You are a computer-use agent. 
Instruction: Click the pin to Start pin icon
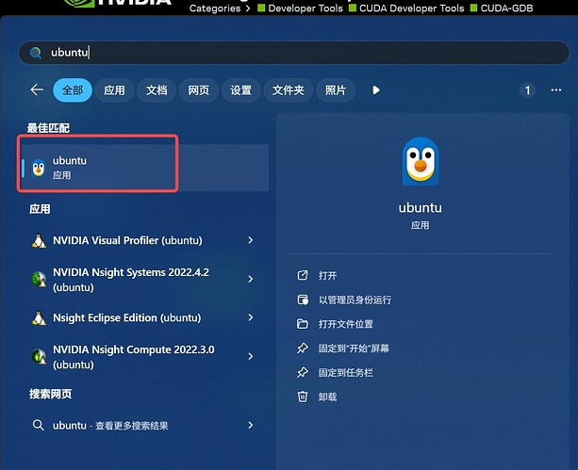303,348
